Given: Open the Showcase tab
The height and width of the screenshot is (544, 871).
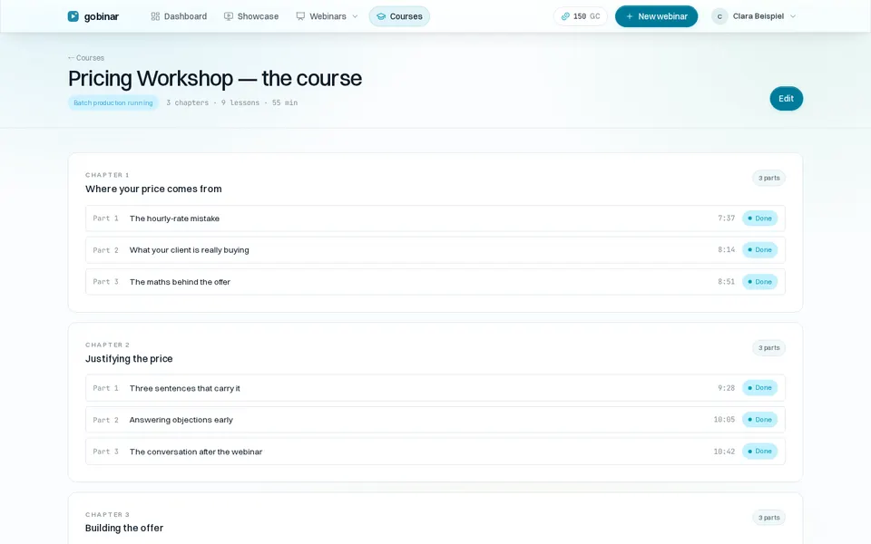Looking at the screenshot, I should (251, 16).
